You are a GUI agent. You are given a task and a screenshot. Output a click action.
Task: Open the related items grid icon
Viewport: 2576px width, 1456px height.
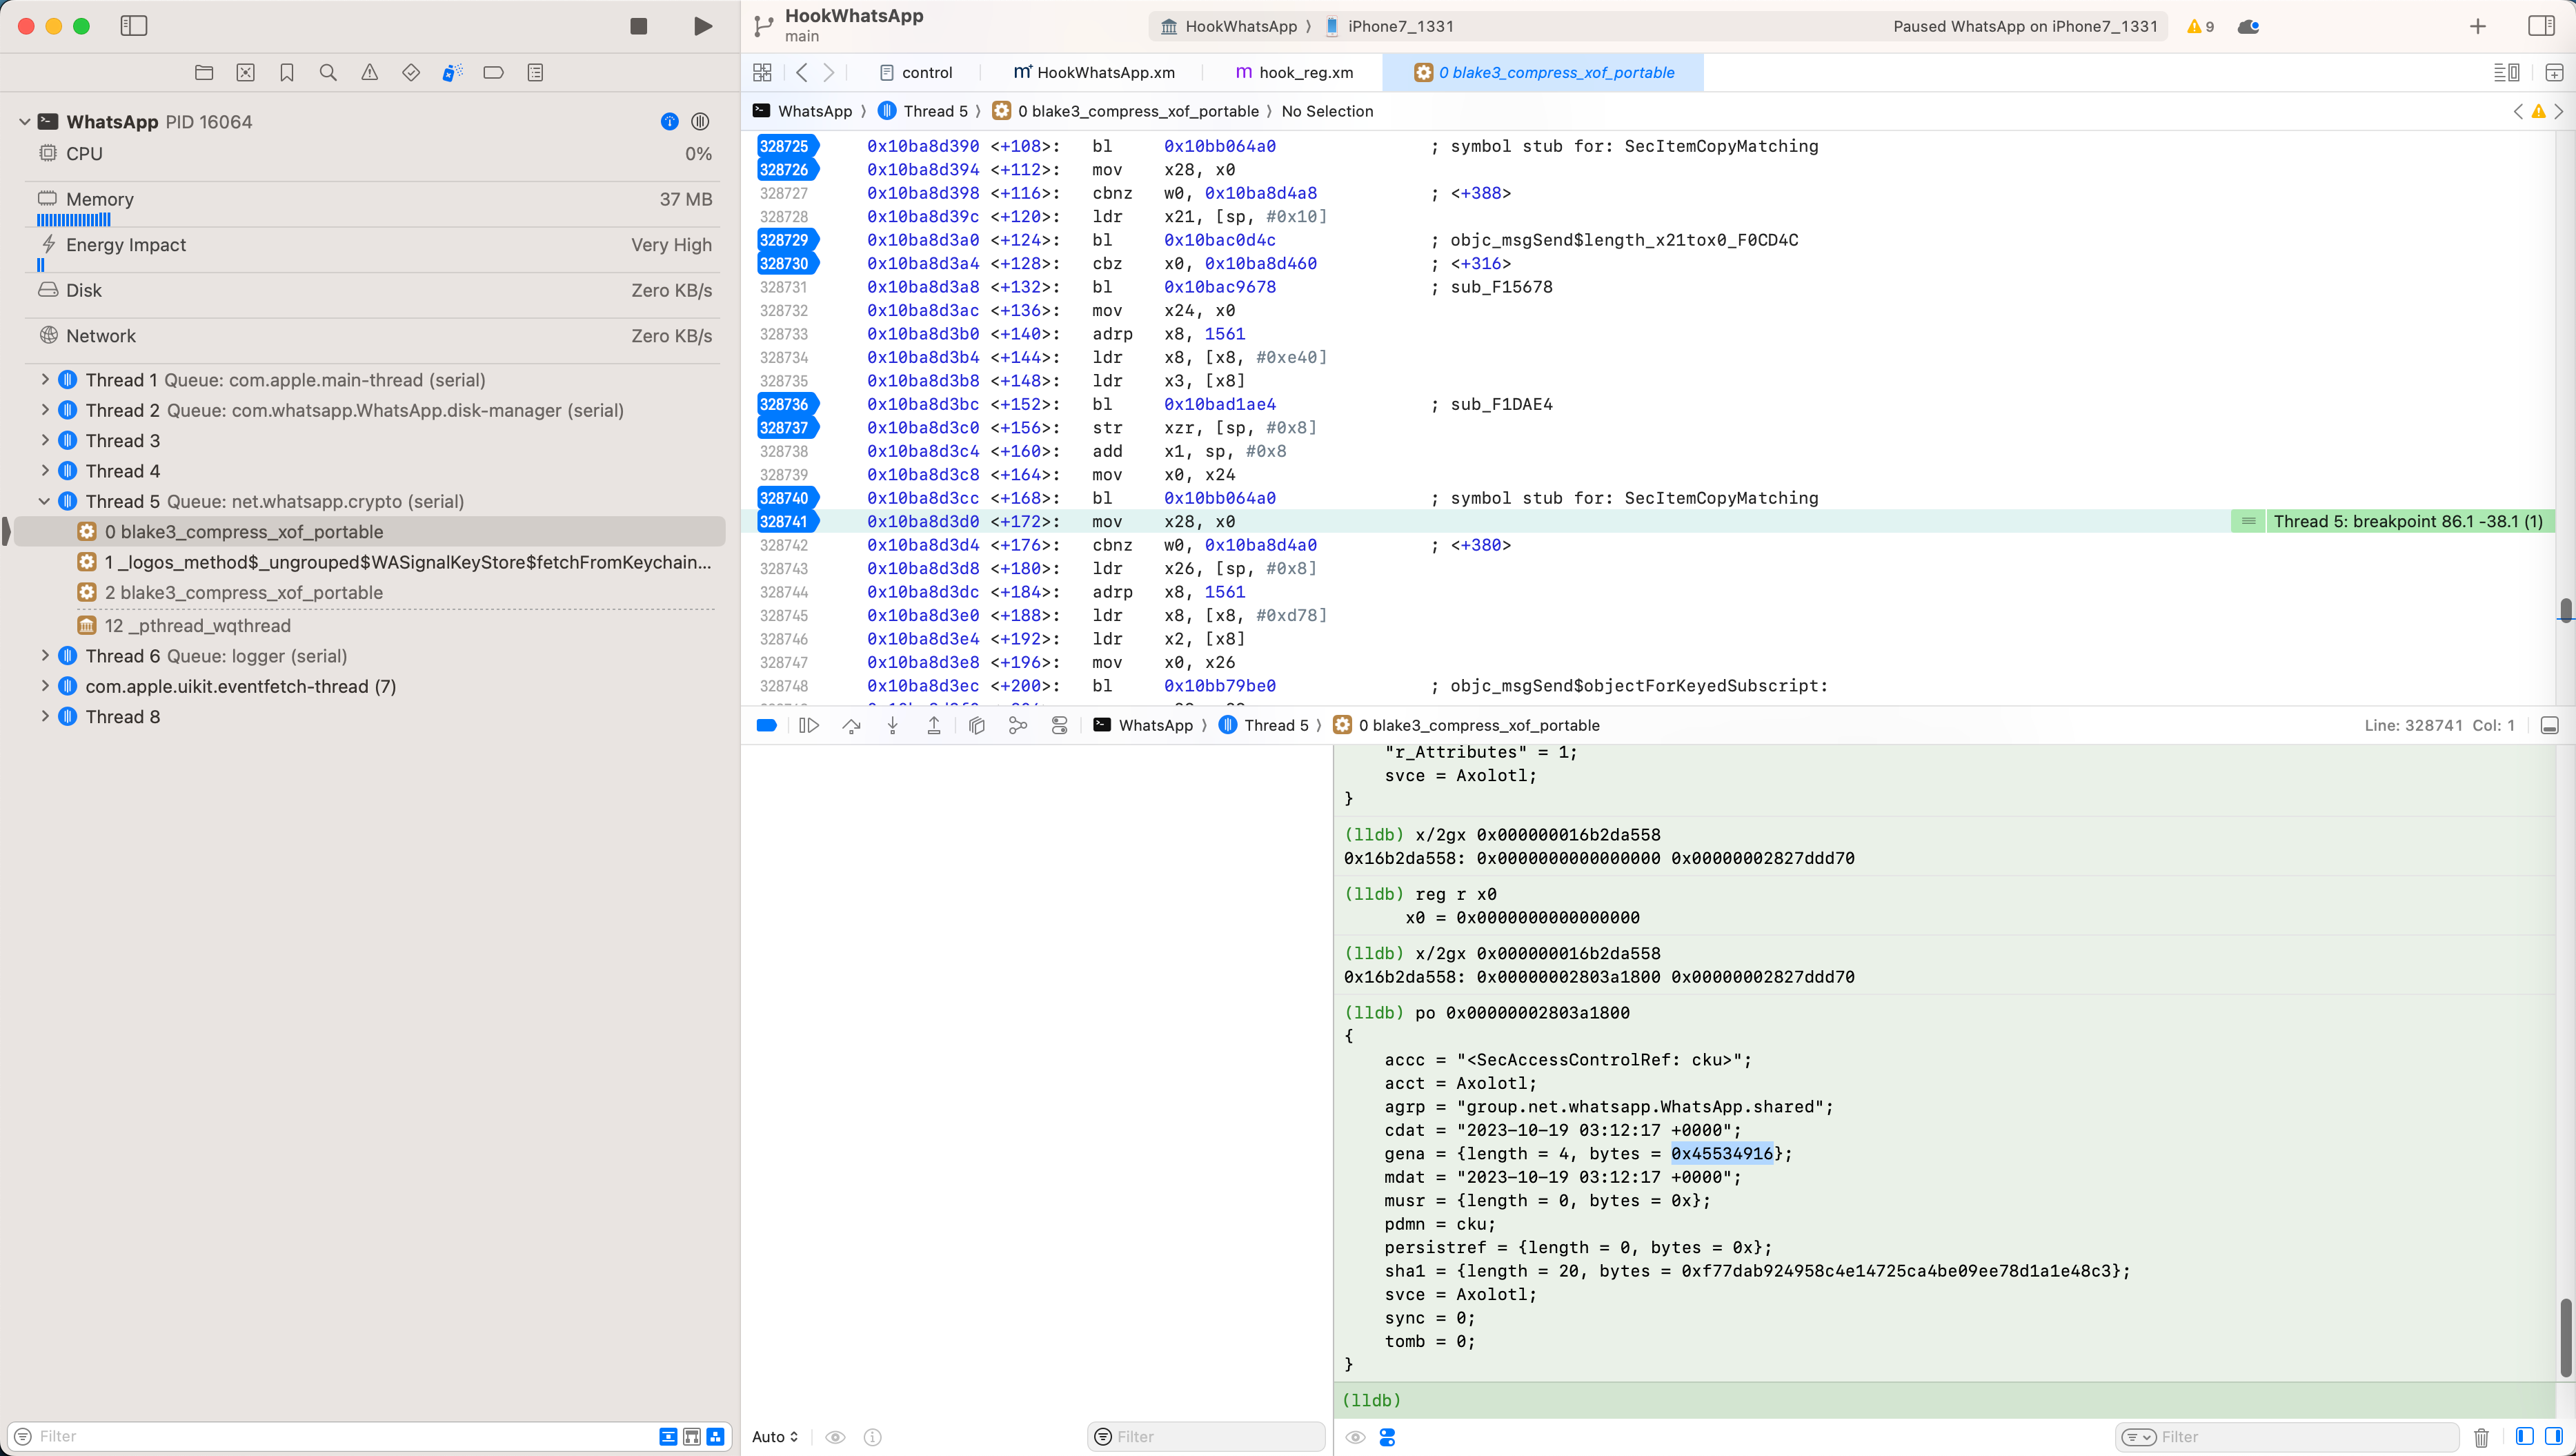tap(762, 72)
